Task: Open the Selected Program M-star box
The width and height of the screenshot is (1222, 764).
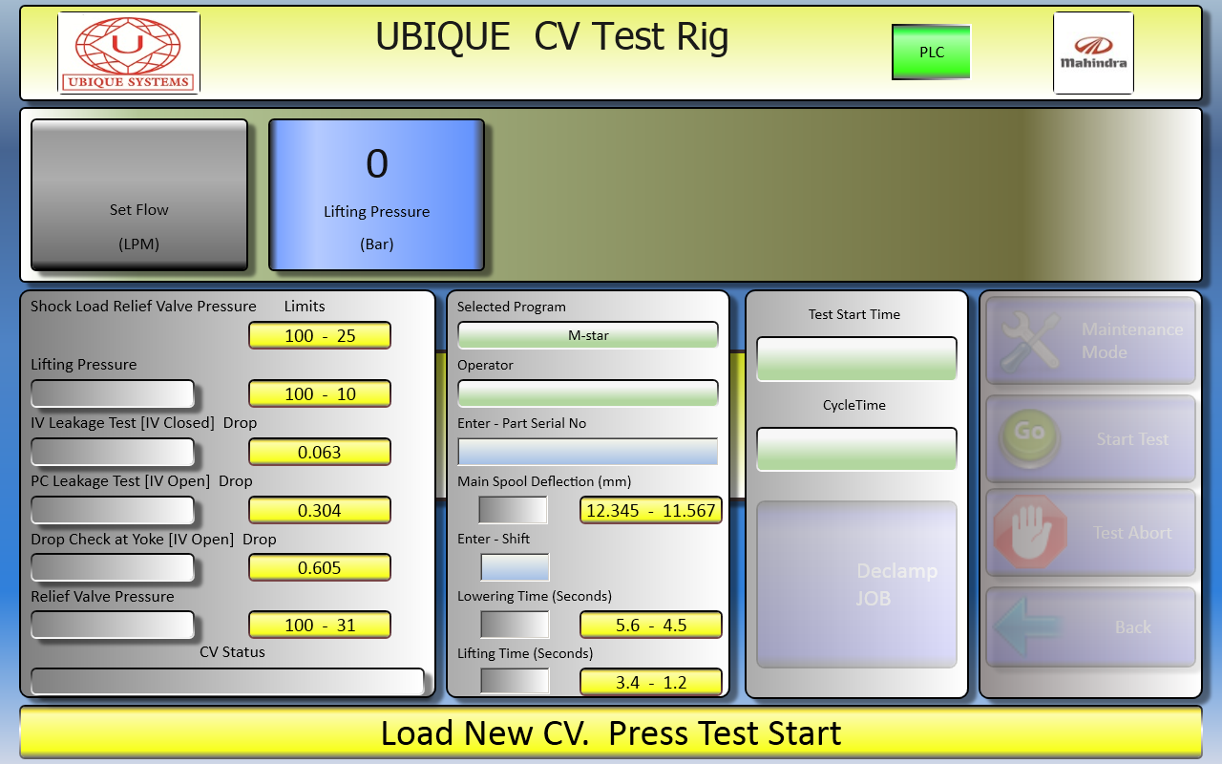Action: (x=588, y=335)
